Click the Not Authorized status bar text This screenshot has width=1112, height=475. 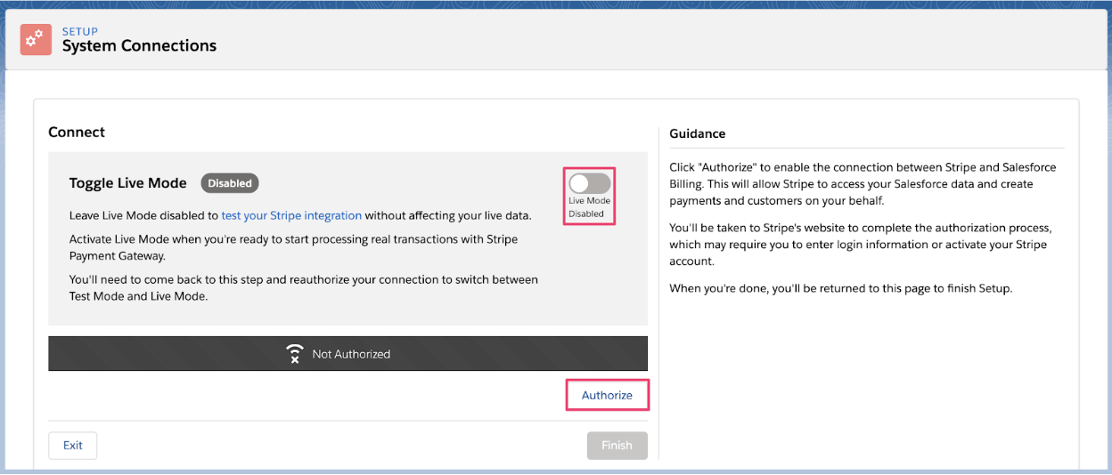[351, 354]
